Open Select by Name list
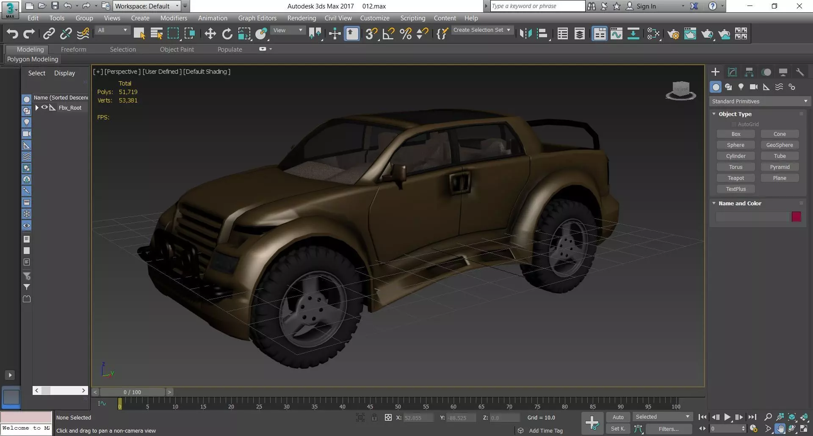Screen dimensions: 813x436 pyautogui.click(x=156, y=34)
